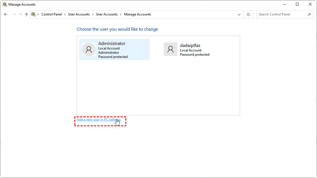Image resolution: width=317 pixels, height=178 pixels.
Task: Click the Back navigation arrow
Action: pos(6,14)
